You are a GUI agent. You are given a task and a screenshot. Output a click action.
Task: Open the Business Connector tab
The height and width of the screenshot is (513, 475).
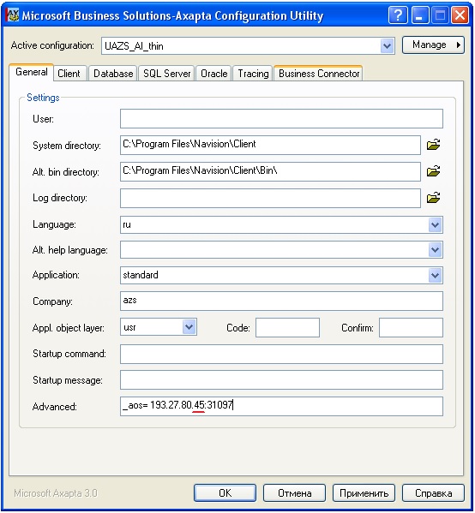319,74
